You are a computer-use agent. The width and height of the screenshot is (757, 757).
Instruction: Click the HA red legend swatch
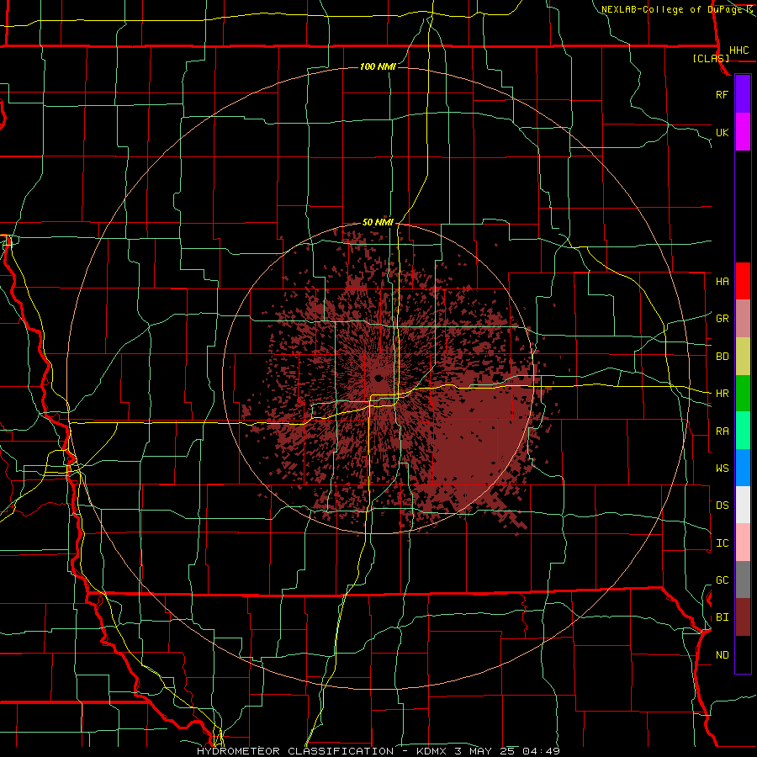(x=743, y=281)
